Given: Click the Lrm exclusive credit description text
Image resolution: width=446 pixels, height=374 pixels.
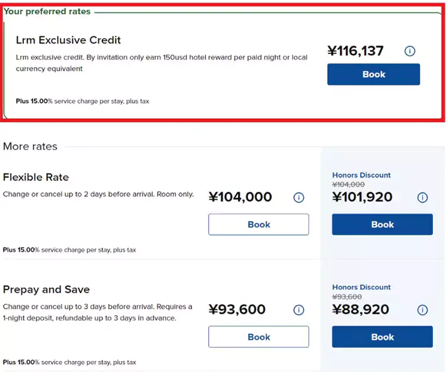Looking at the screenshot, I should [162, 63].
